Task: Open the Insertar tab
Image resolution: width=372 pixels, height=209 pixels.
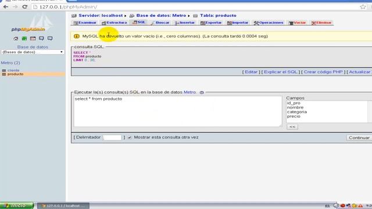Action: pos(185,23)
